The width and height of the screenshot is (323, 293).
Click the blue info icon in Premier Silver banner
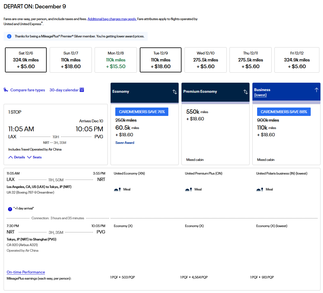click(x=9, y=36)
